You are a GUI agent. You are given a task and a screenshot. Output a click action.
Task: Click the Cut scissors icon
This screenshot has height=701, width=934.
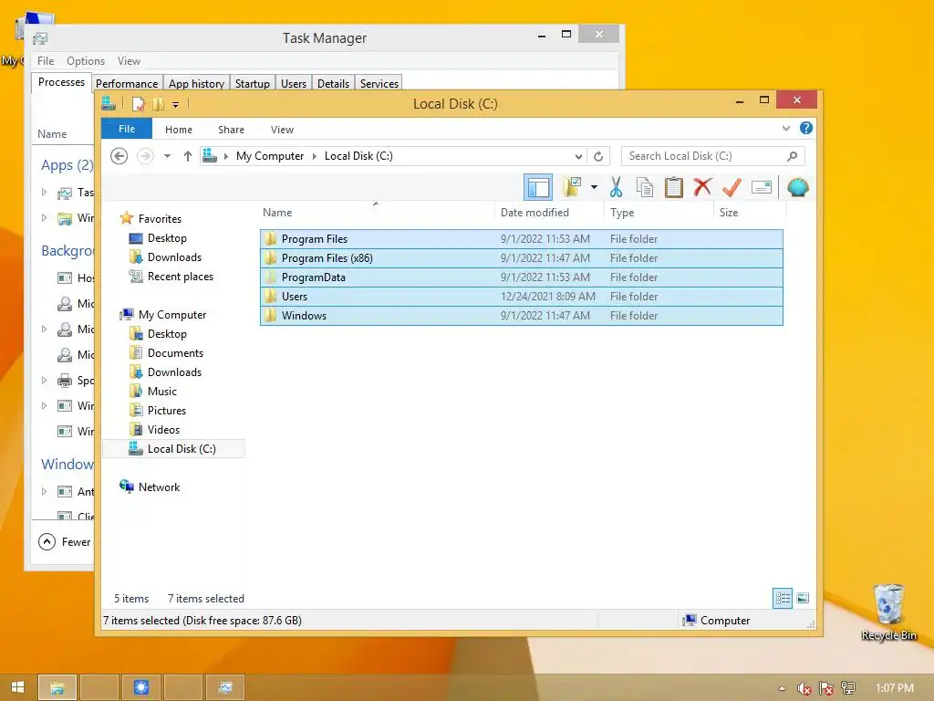(616, 187)
